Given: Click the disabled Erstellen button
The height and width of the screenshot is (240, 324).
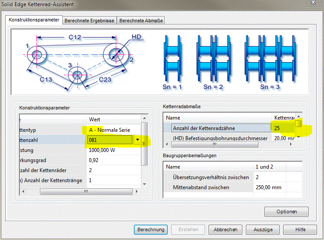Looking at the screenshot, I should point(188,229).
